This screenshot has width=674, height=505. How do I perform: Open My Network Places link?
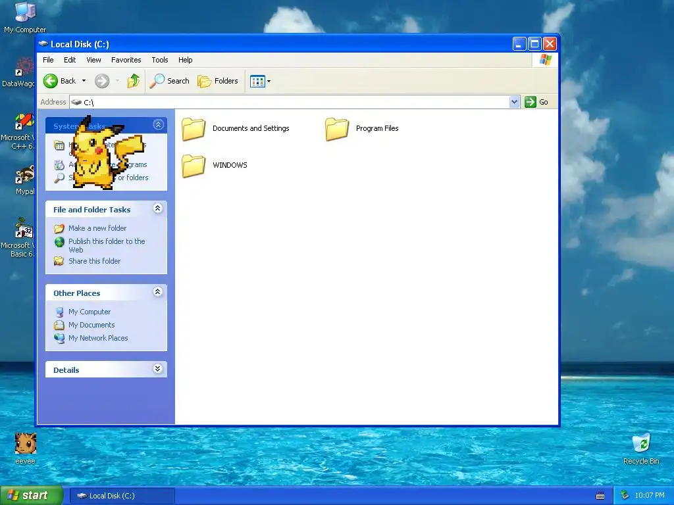click(x=98, y=338)
